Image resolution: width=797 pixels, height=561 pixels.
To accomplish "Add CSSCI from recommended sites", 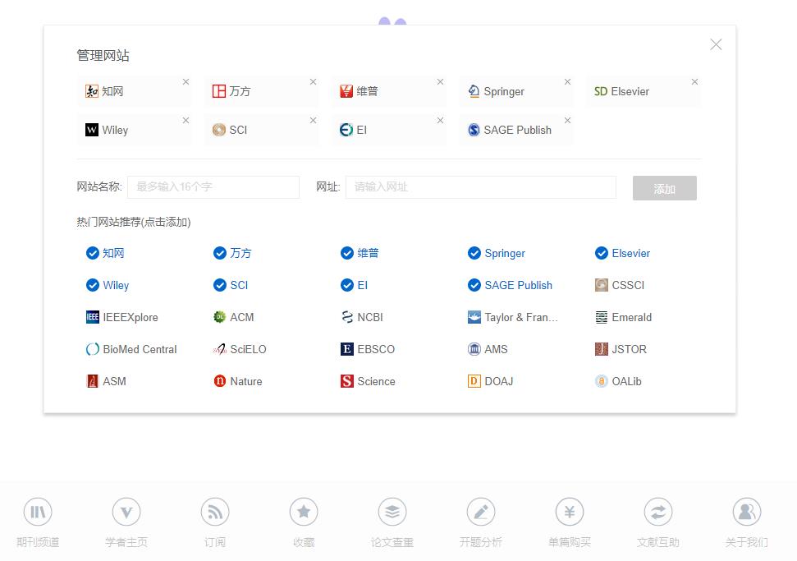I will [x=620, y=285].
